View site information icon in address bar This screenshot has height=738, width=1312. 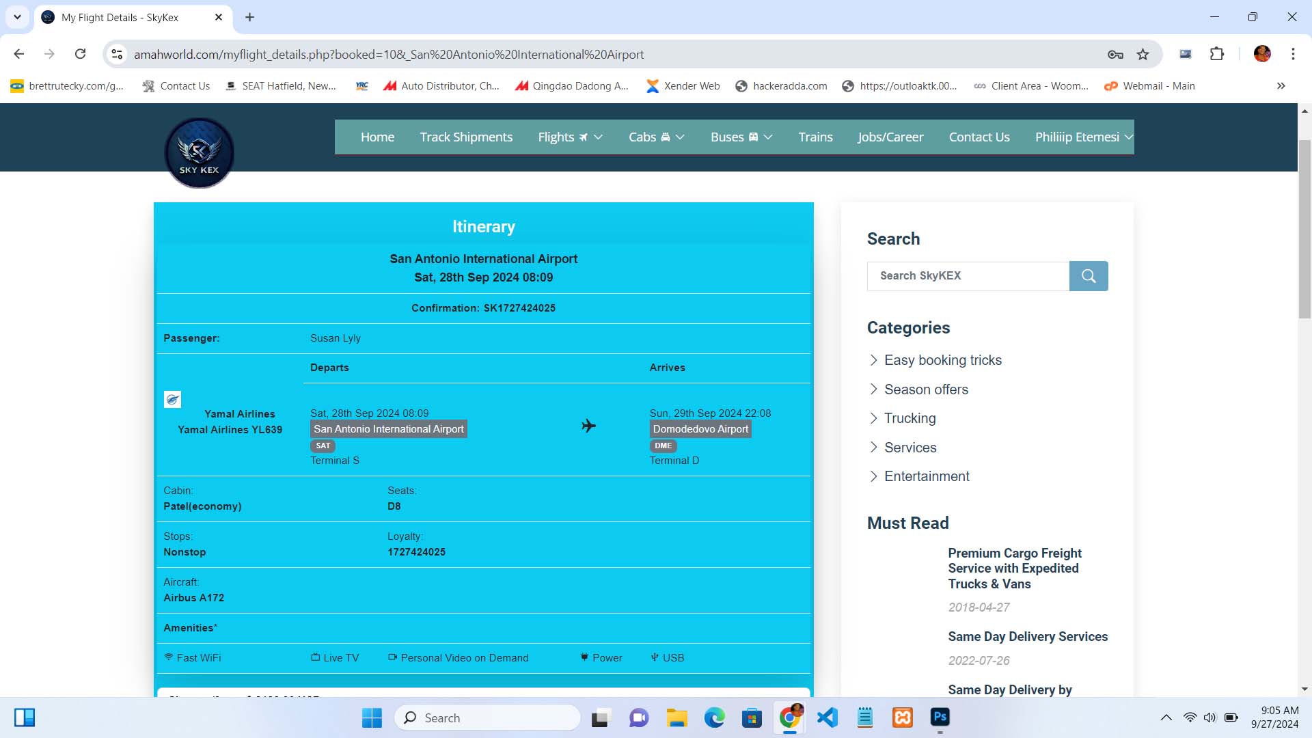point(117,54)
